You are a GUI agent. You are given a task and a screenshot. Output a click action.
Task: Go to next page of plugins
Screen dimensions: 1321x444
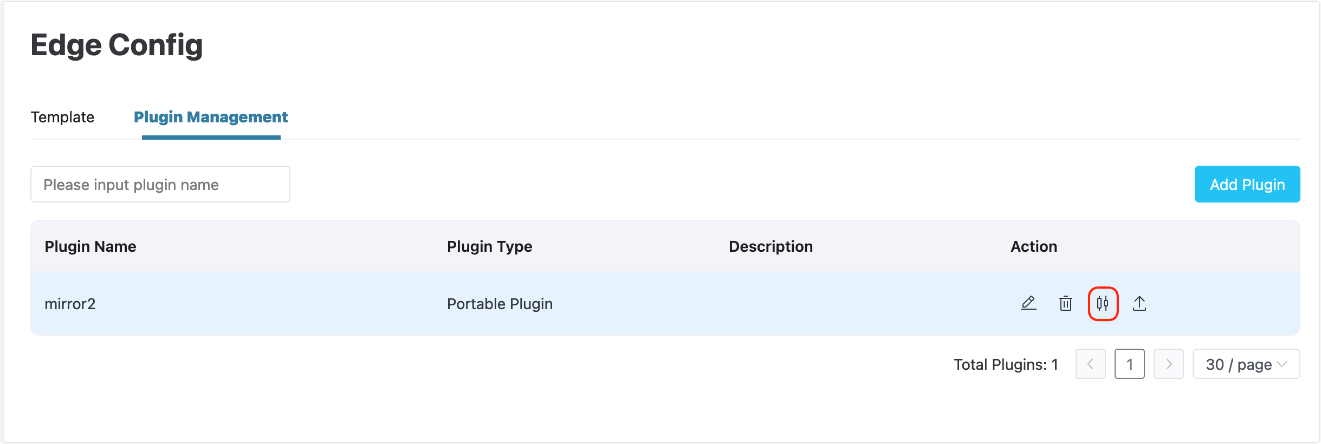(1168, 364)
